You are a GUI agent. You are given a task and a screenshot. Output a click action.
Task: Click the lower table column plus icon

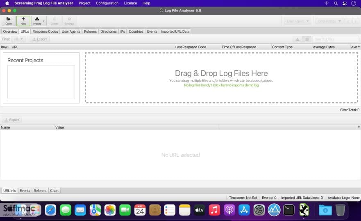359,127
